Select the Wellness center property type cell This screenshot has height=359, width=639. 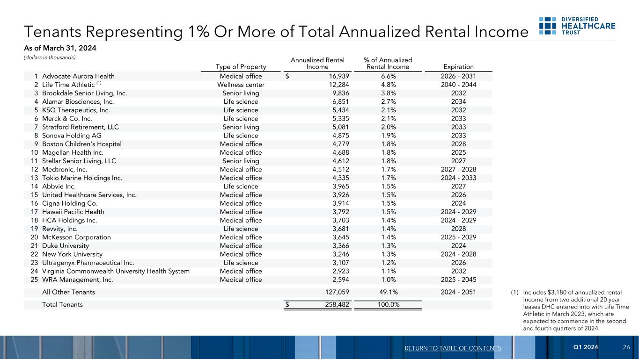241,85
